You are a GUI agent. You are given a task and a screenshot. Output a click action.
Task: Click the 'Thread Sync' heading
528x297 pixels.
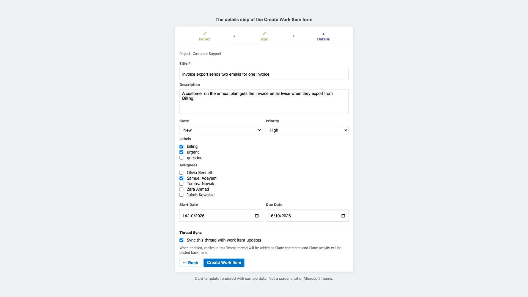pos(191,233)
